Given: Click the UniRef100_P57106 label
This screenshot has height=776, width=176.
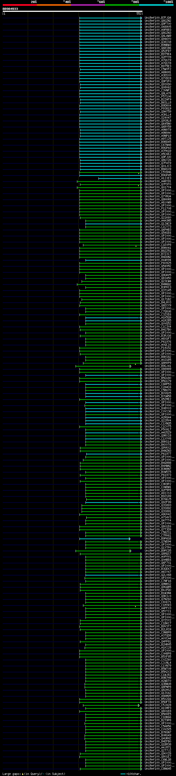Looking at the screenshot, I should (158, 96).
